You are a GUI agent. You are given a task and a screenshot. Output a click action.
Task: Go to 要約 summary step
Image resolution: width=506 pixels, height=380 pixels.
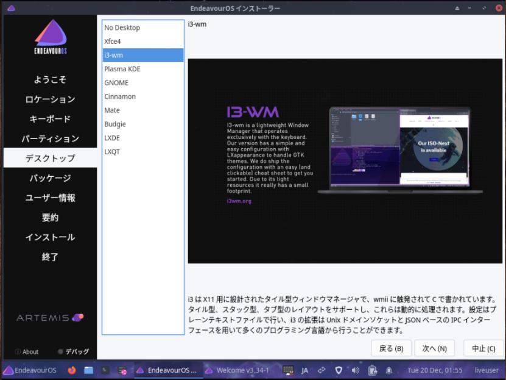pyautogui.click(x=50, y=218)
